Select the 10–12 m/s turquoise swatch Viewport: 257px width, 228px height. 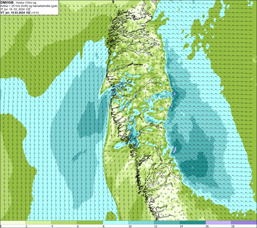click(141, 222)
